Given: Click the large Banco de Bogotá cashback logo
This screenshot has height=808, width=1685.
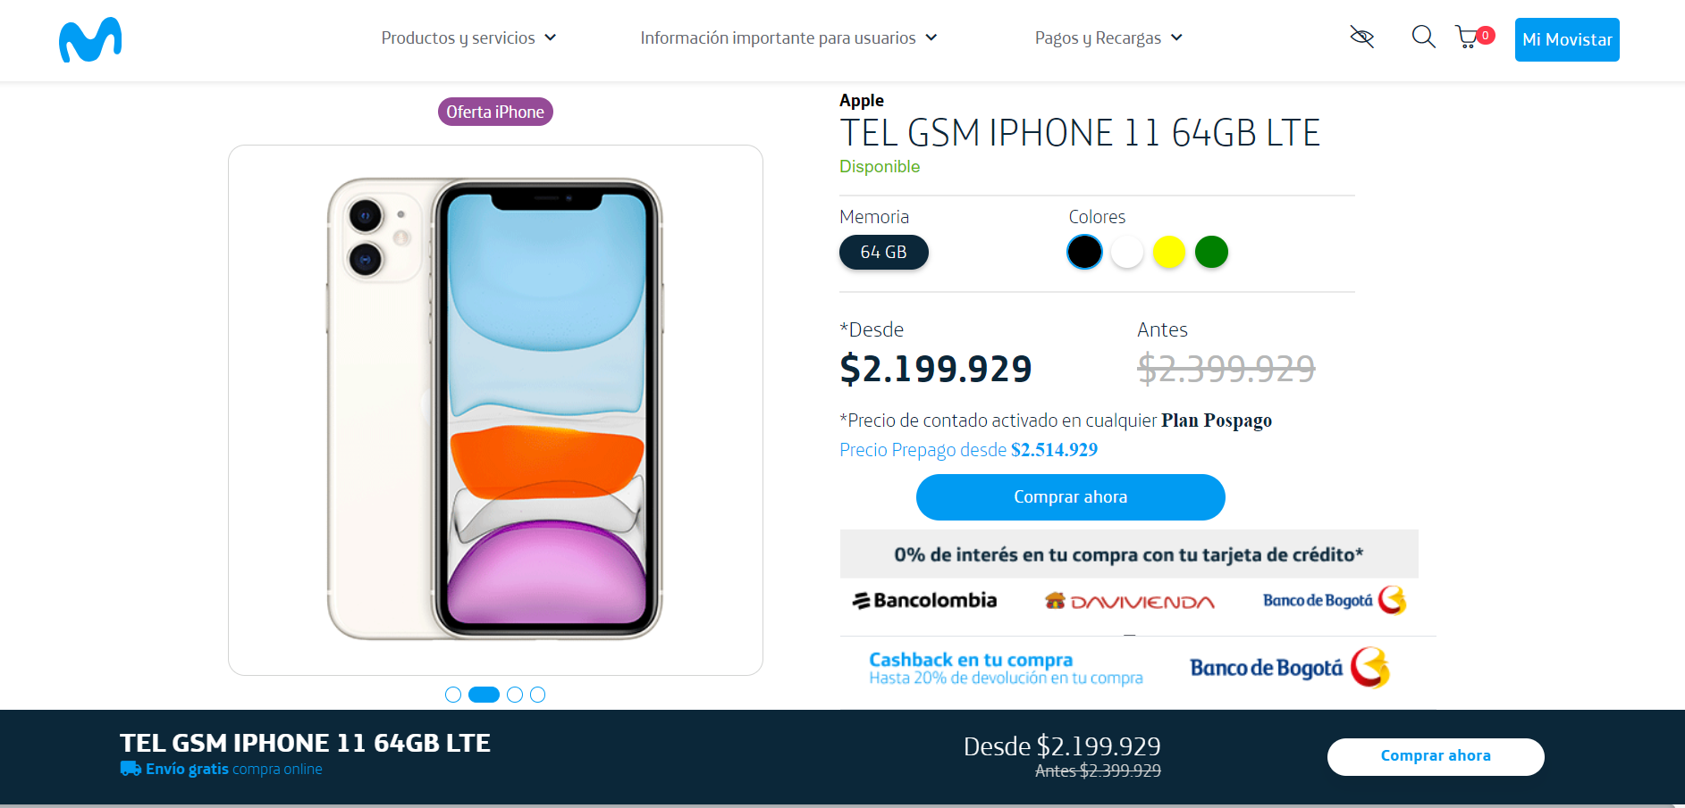Looking at the screenshot, I should (1289, 668).
